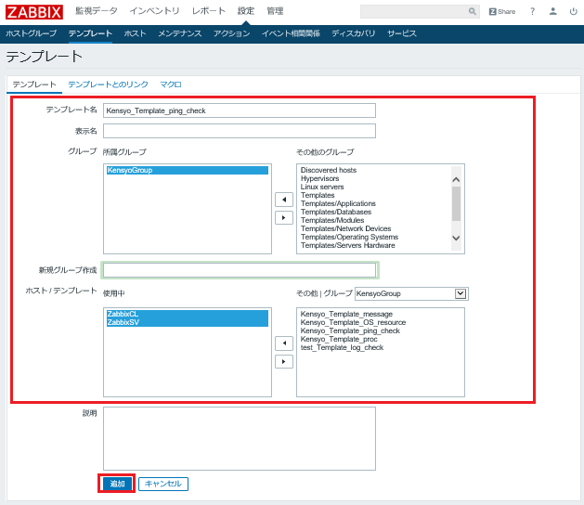Click right arrow button between host lists

[284, 361]
